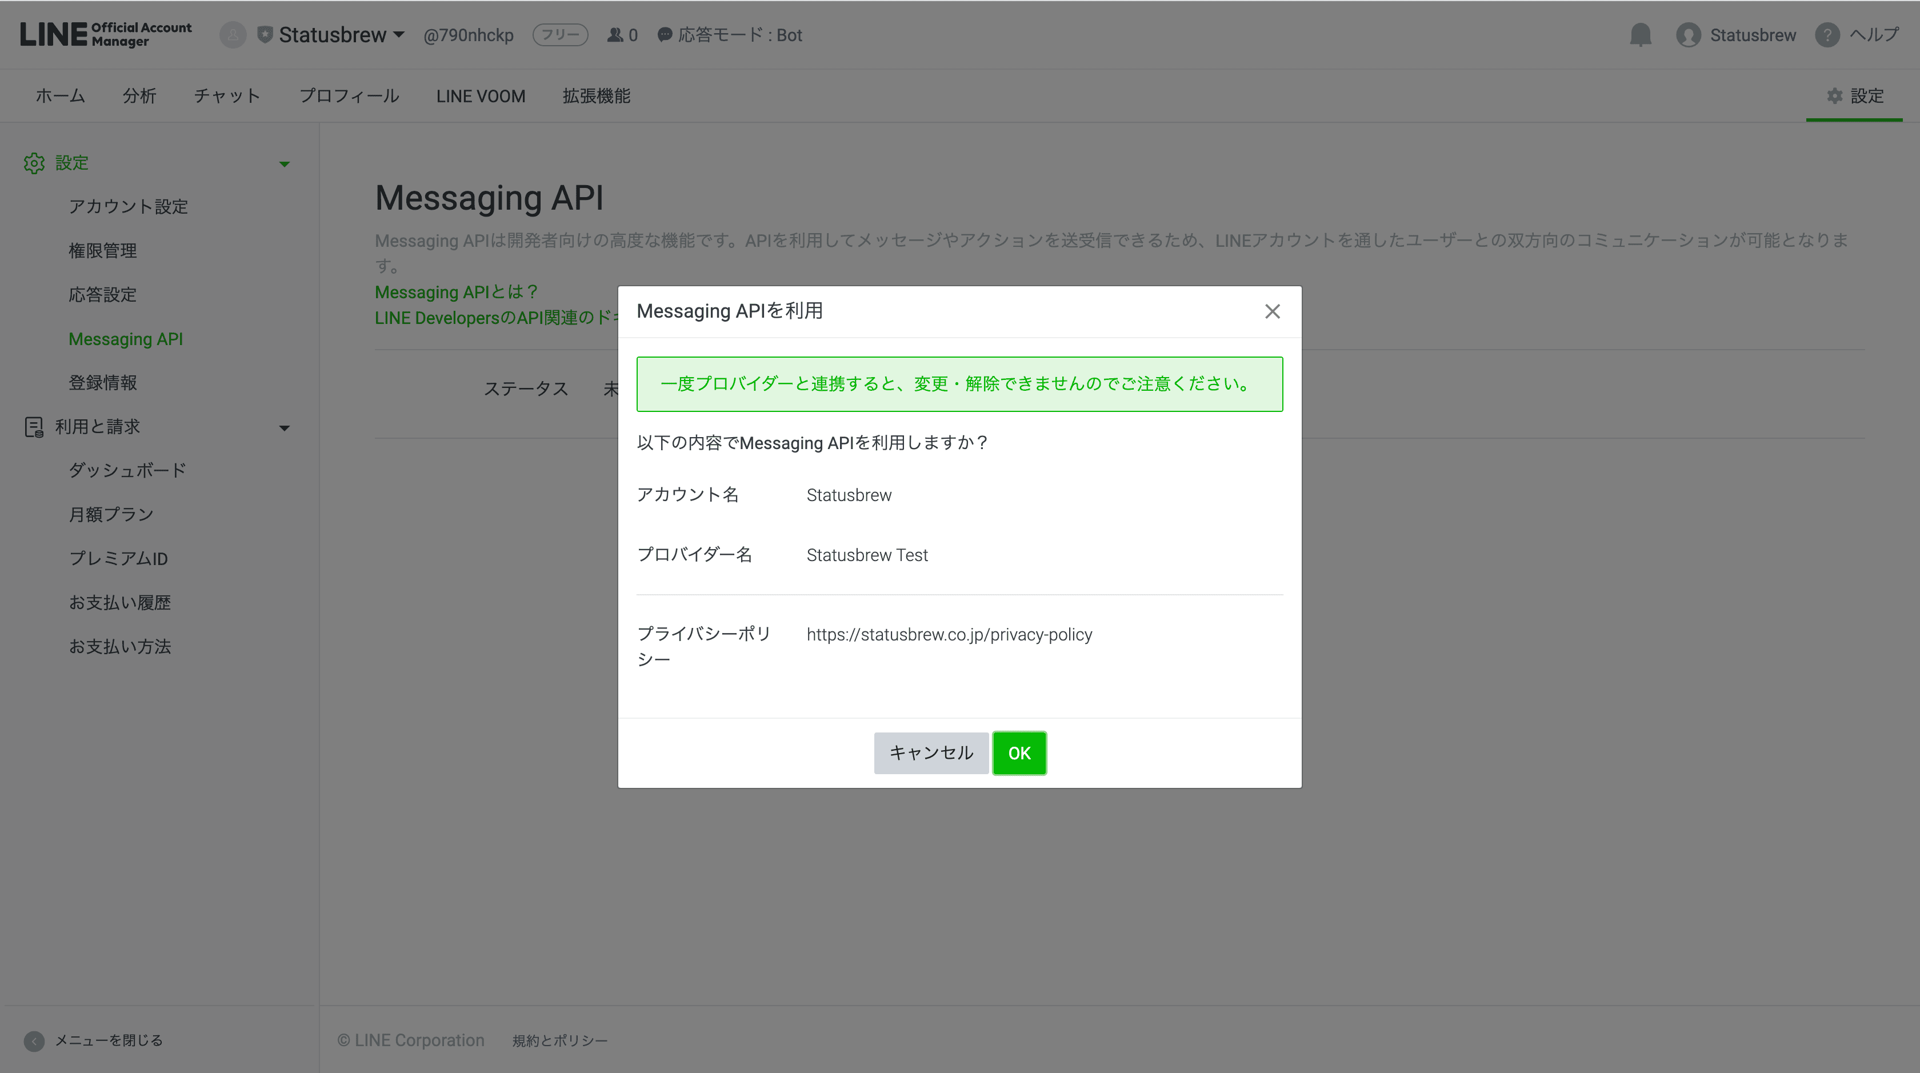Screen dimensions: 1920x1073
Task: Go to the プロフィール tab
Action: 349,96
